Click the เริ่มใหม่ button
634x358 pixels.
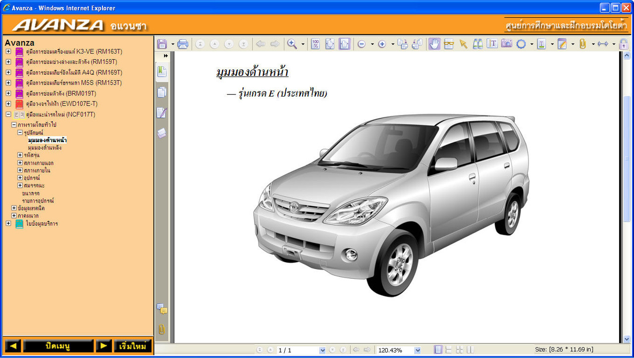(x=133, y=346)
